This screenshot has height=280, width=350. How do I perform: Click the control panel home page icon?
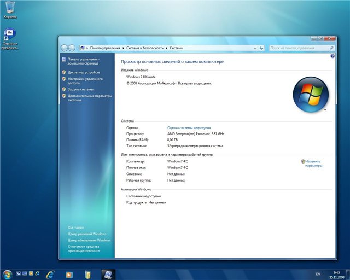click(64, 60)
